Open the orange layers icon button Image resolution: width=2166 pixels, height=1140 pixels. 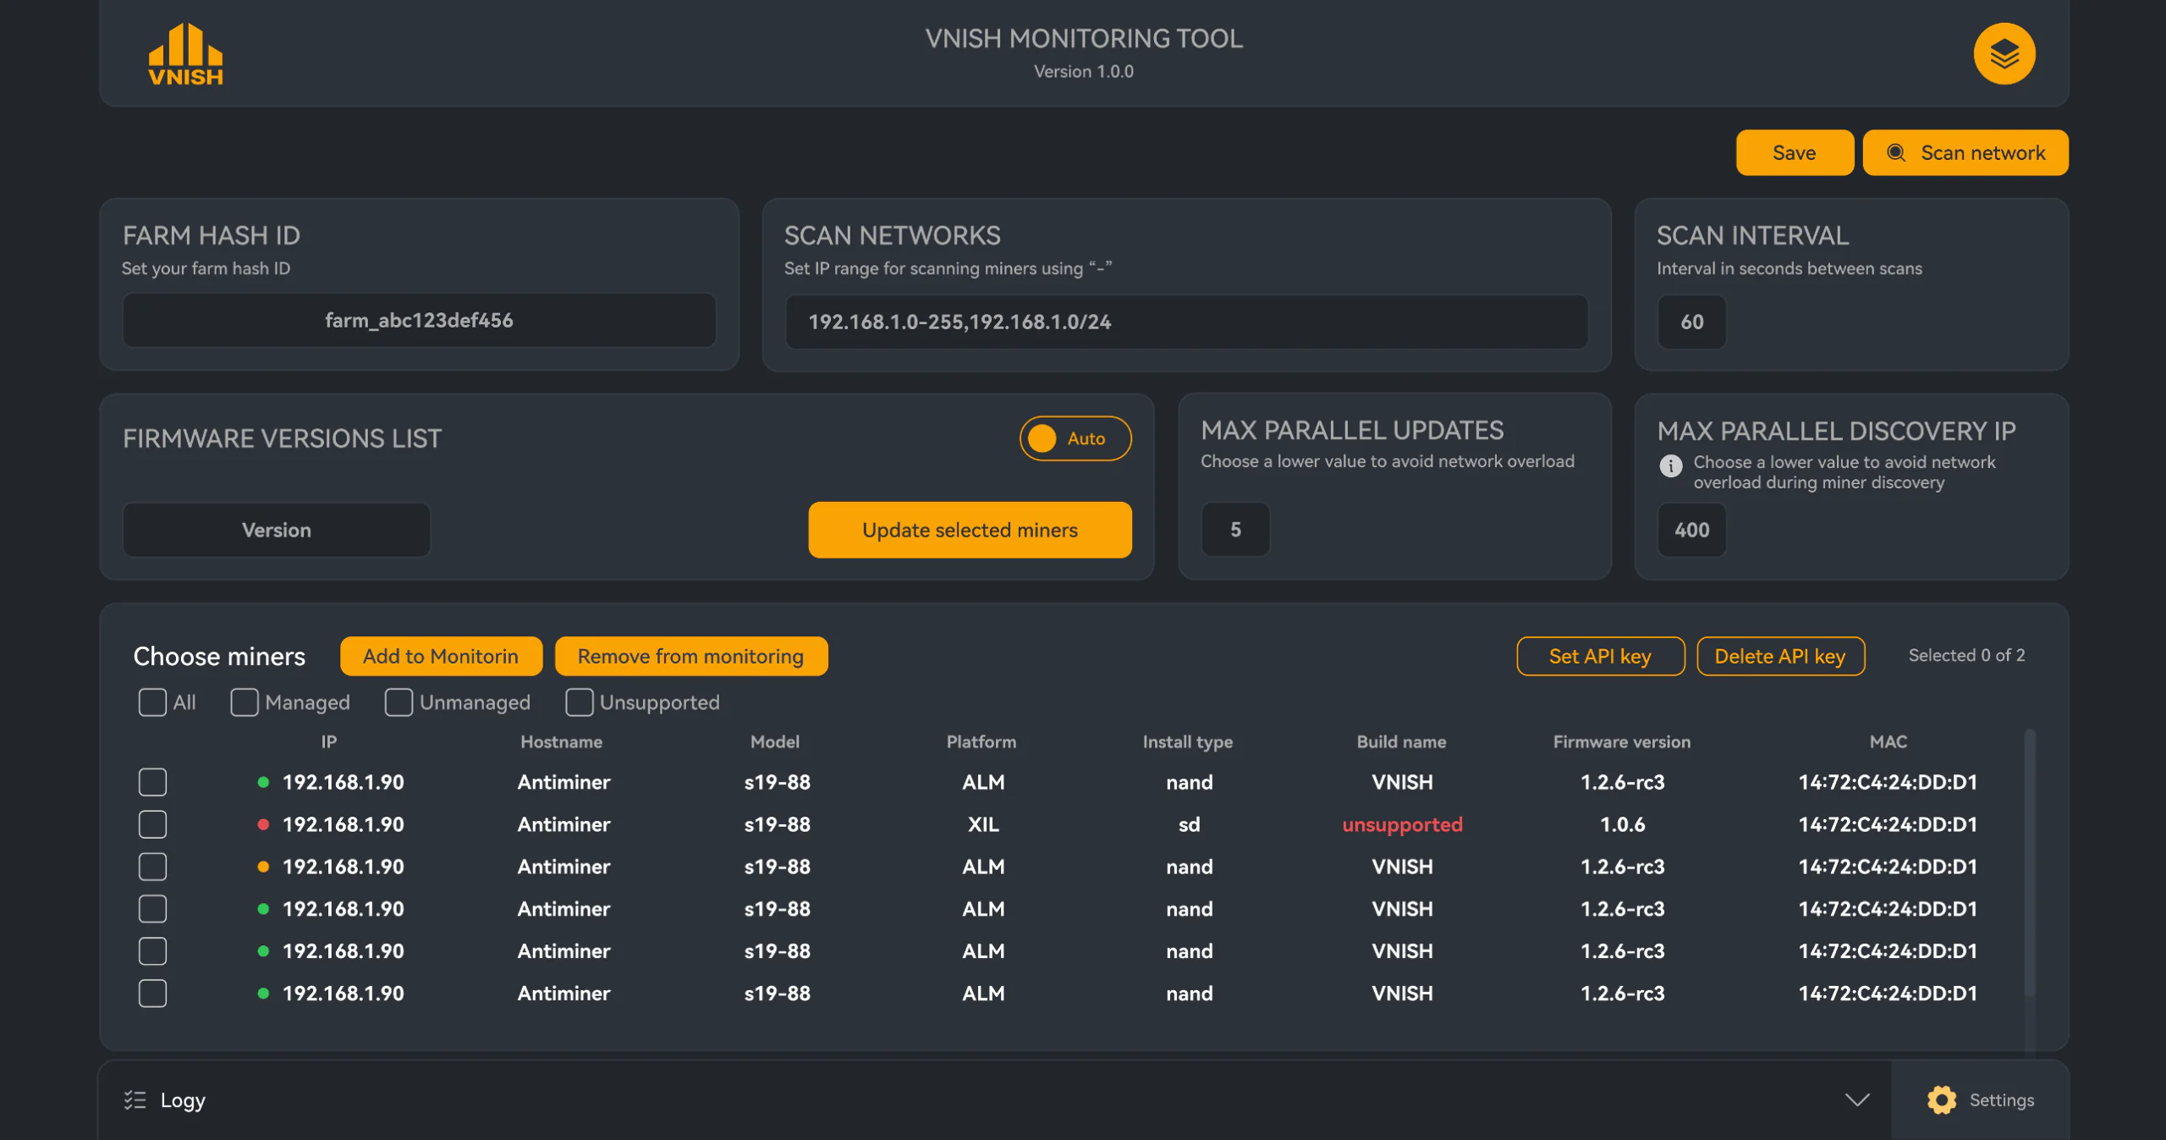(2004, 54)
